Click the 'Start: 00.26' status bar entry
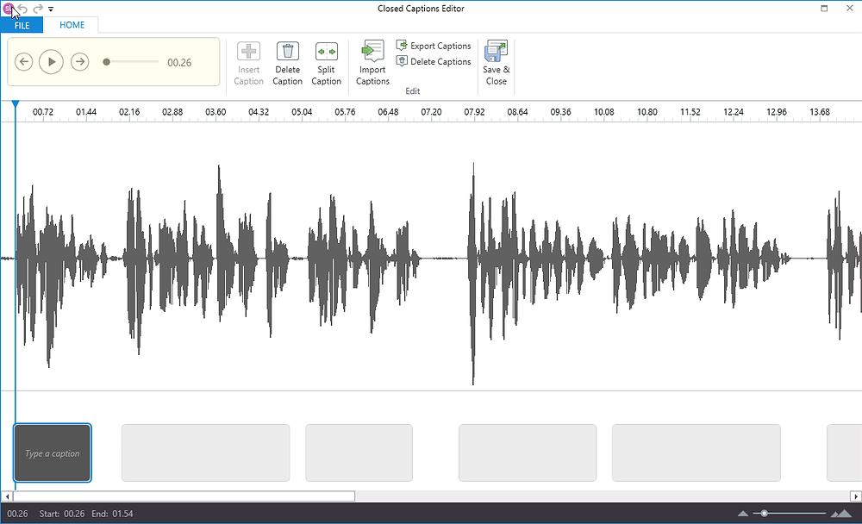The image size is (862, 524). (x=62, y=514)
